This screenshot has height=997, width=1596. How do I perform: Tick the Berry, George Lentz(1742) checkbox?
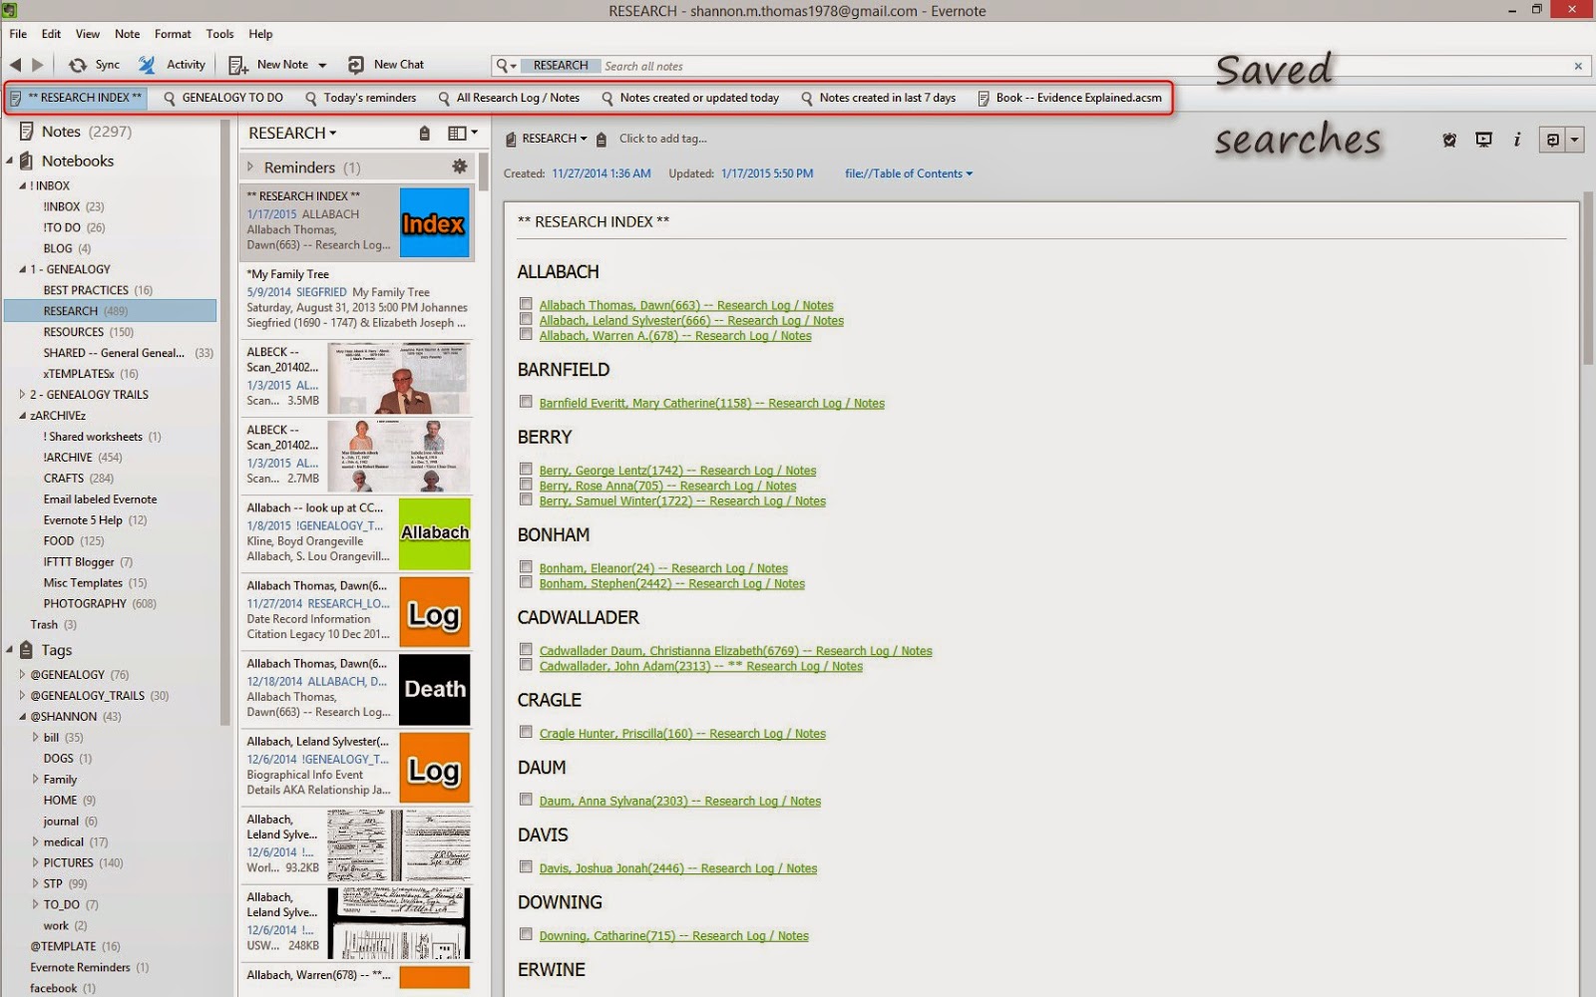click(526, 469)
